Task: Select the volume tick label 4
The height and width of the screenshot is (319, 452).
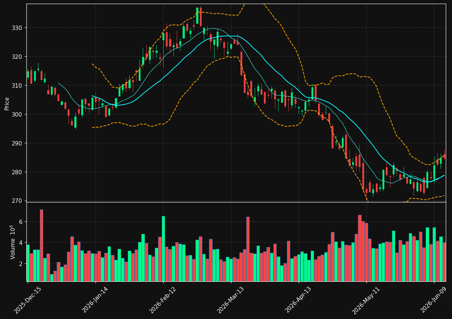Action: coord(21,243)
